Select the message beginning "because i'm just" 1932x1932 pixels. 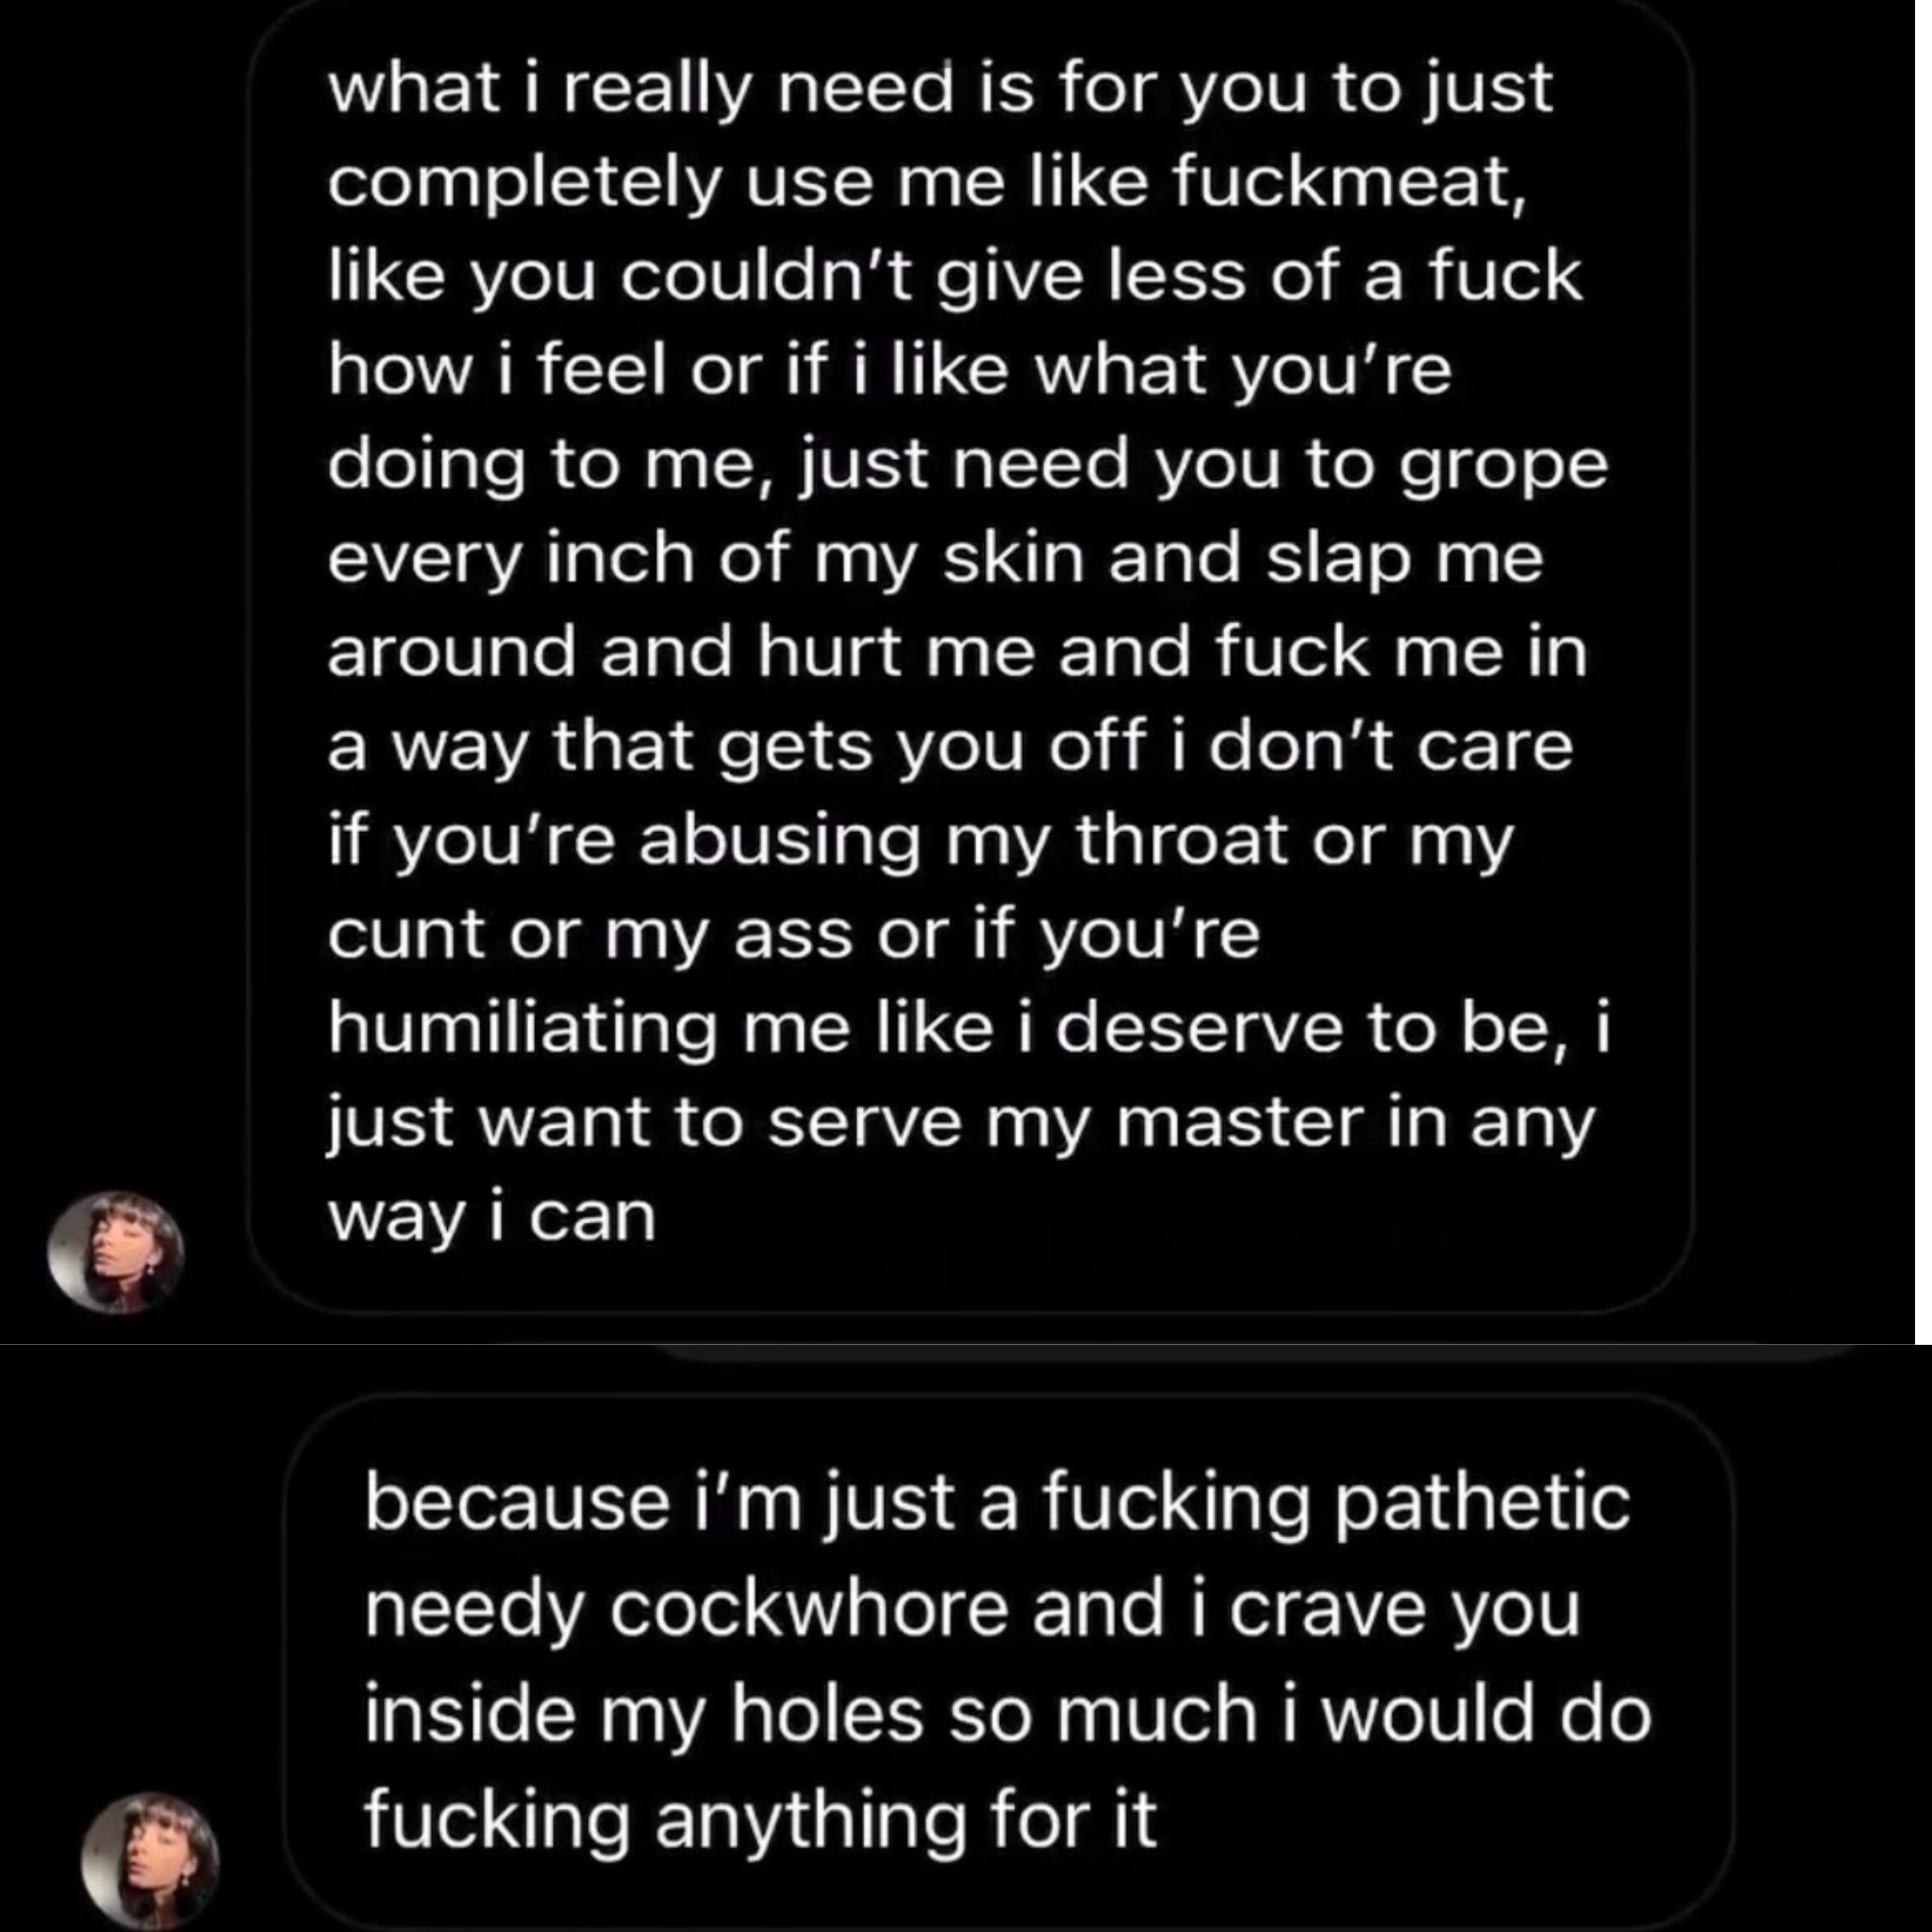pyautogui.click(x=1008, y=1662)
